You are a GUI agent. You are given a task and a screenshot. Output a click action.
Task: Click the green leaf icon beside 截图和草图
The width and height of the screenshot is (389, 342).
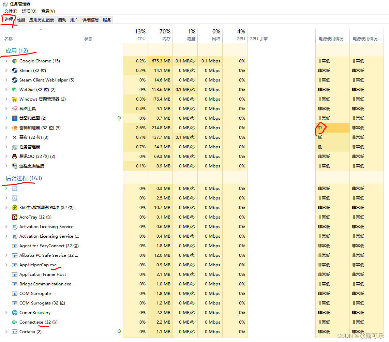[x=119, y=118]
